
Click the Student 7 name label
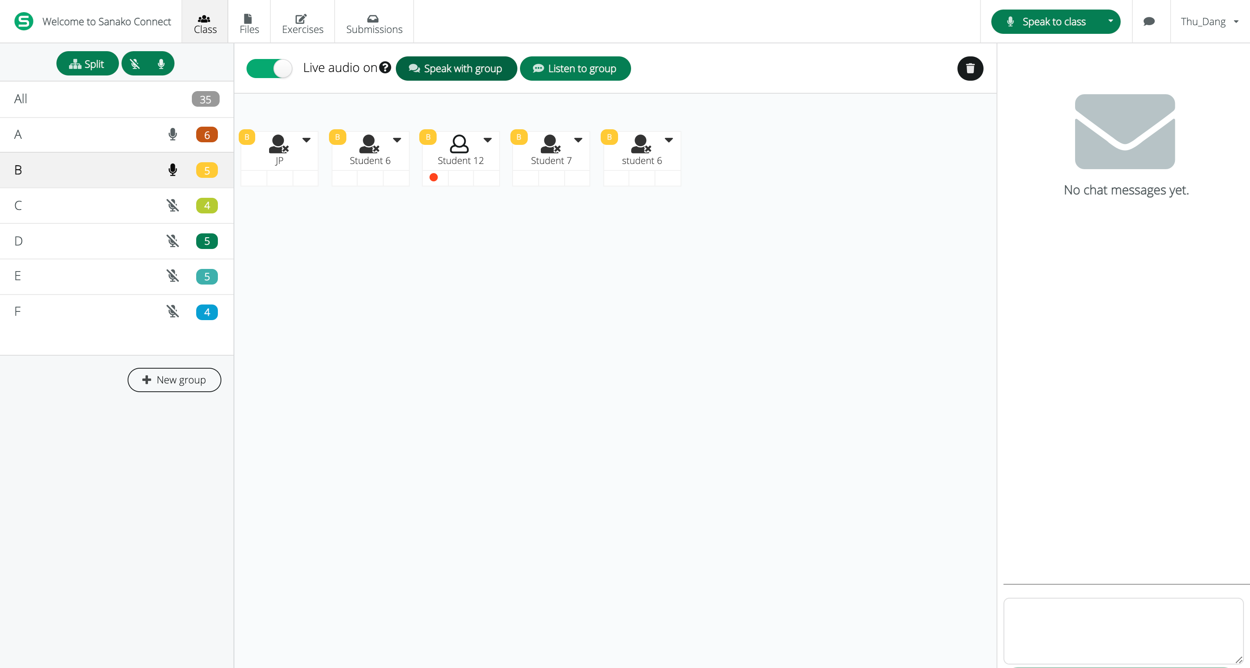tap(551, 160)
